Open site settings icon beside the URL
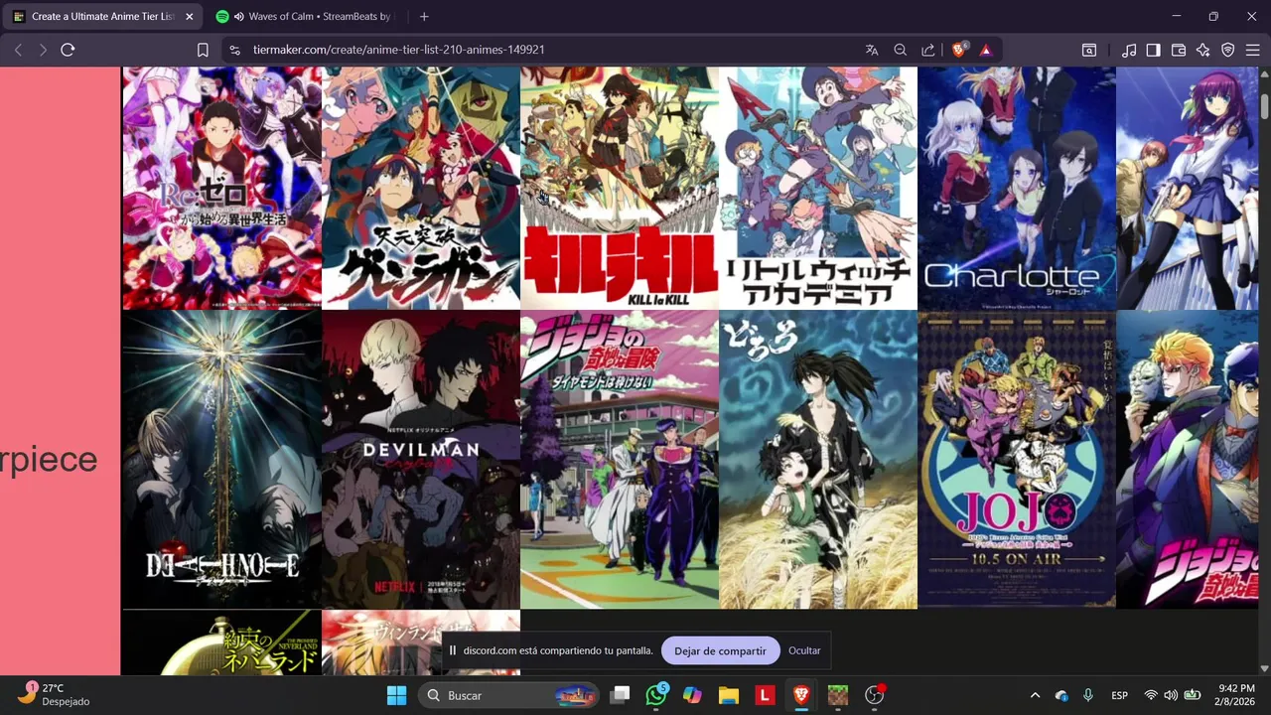Screen dimensions: 1271x715 coord(233,50)
